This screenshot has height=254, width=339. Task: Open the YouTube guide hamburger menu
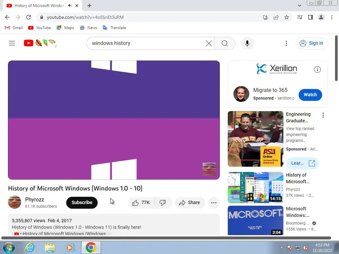click(12, 43)
